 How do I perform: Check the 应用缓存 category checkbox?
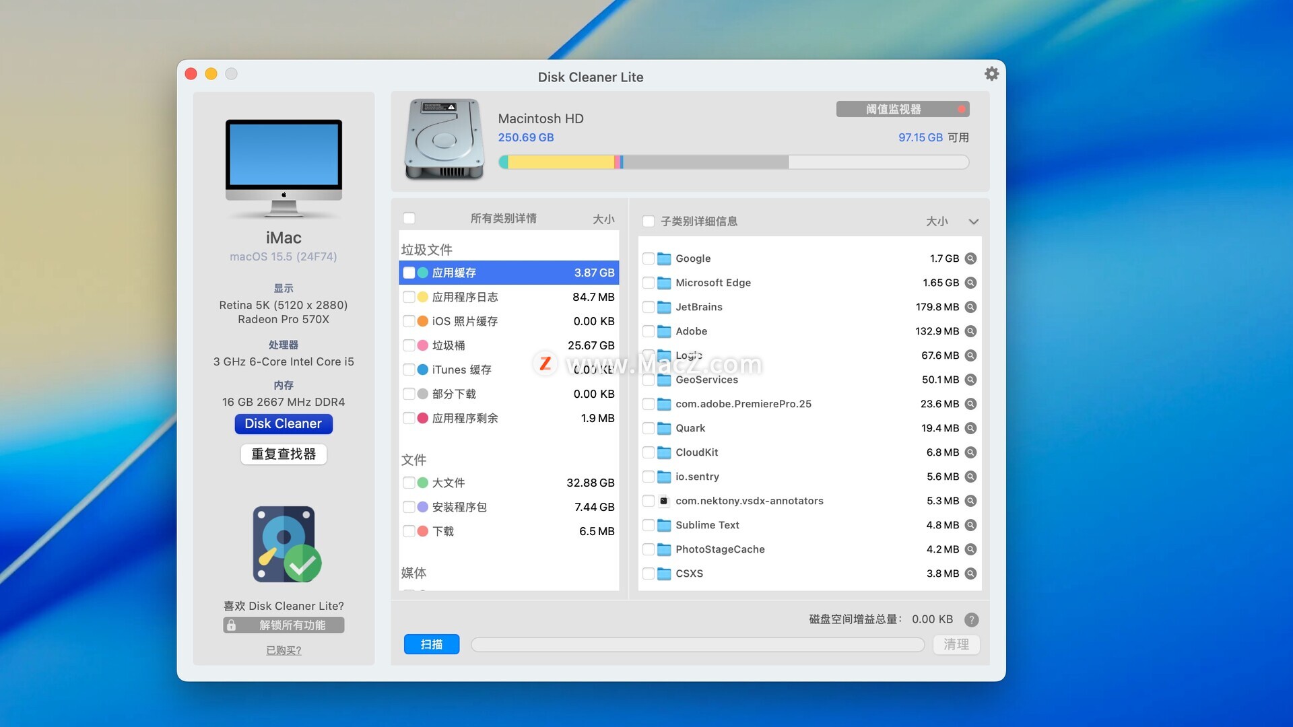click(x=409, y=273)
